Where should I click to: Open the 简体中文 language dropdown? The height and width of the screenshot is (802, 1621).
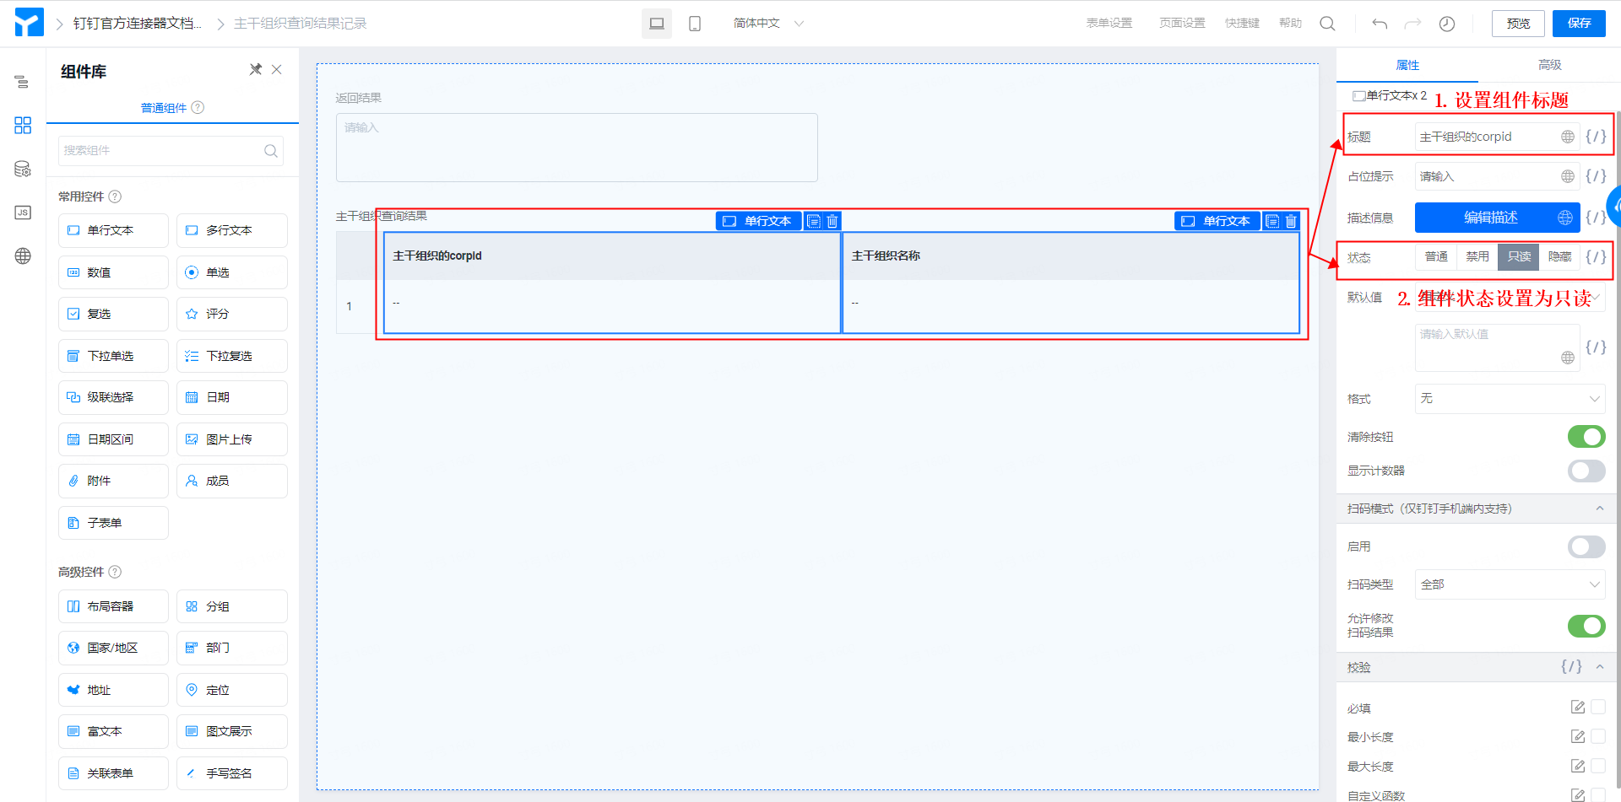coord(768,24)
